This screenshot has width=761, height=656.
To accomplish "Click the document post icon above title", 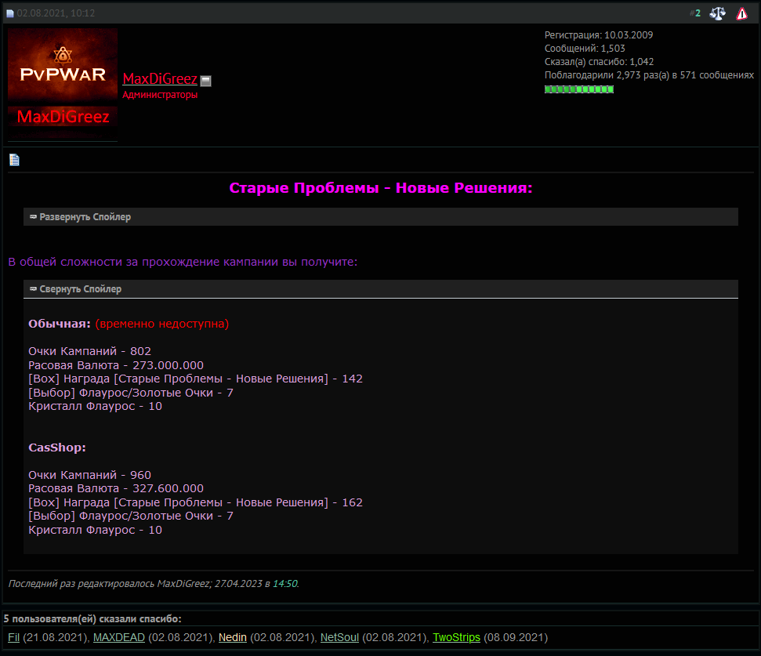I will [x=15, y=160].
